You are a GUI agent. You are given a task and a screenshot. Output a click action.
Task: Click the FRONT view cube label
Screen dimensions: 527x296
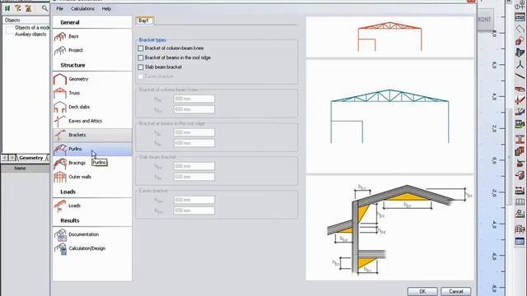[484, 20]
